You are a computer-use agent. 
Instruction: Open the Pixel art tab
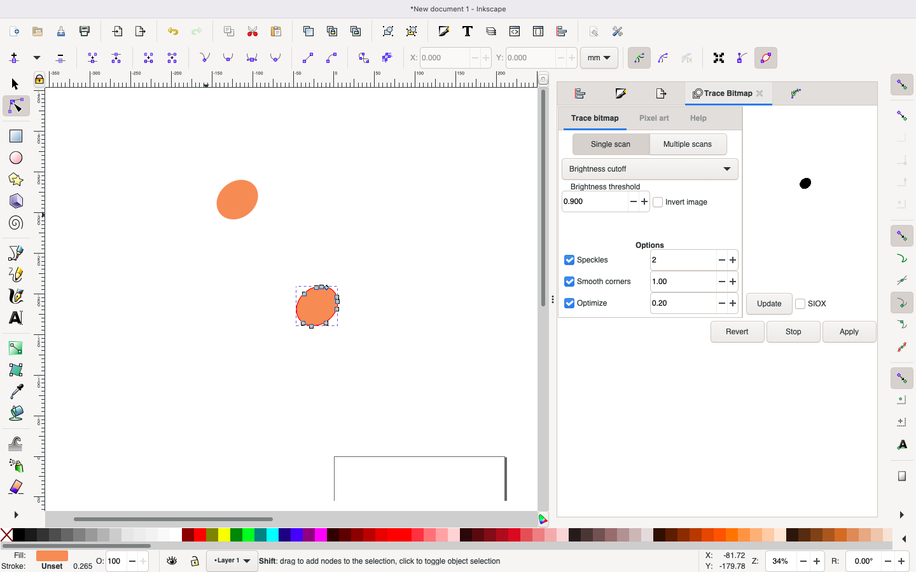pos(654,118)
